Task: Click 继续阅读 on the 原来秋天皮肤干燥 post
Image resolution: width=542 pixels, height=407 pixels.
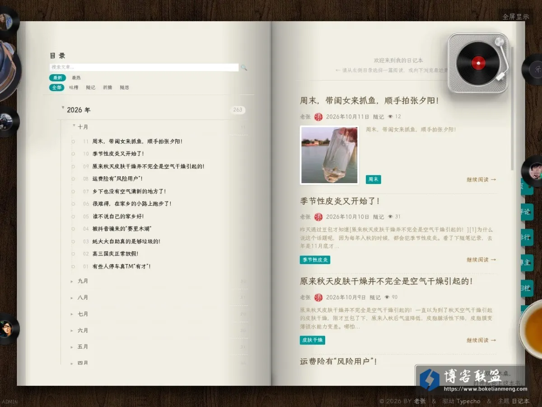Action: tap(481, 340)
